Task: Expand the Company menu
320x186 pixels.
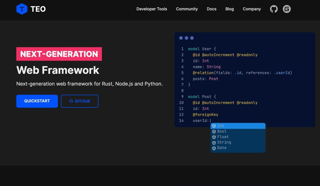Action: [x=252, y=9]
